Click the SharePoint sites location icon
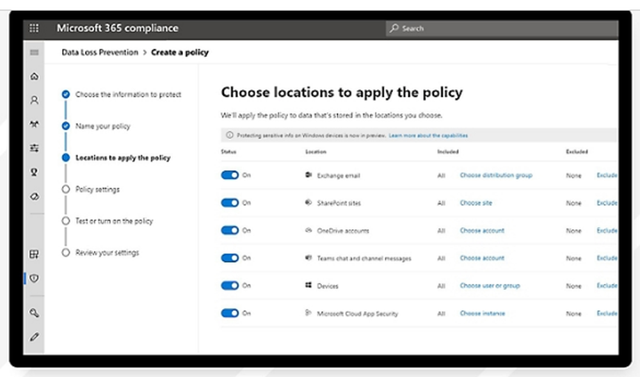Screen dimensions: 640x377 point(308,202)
